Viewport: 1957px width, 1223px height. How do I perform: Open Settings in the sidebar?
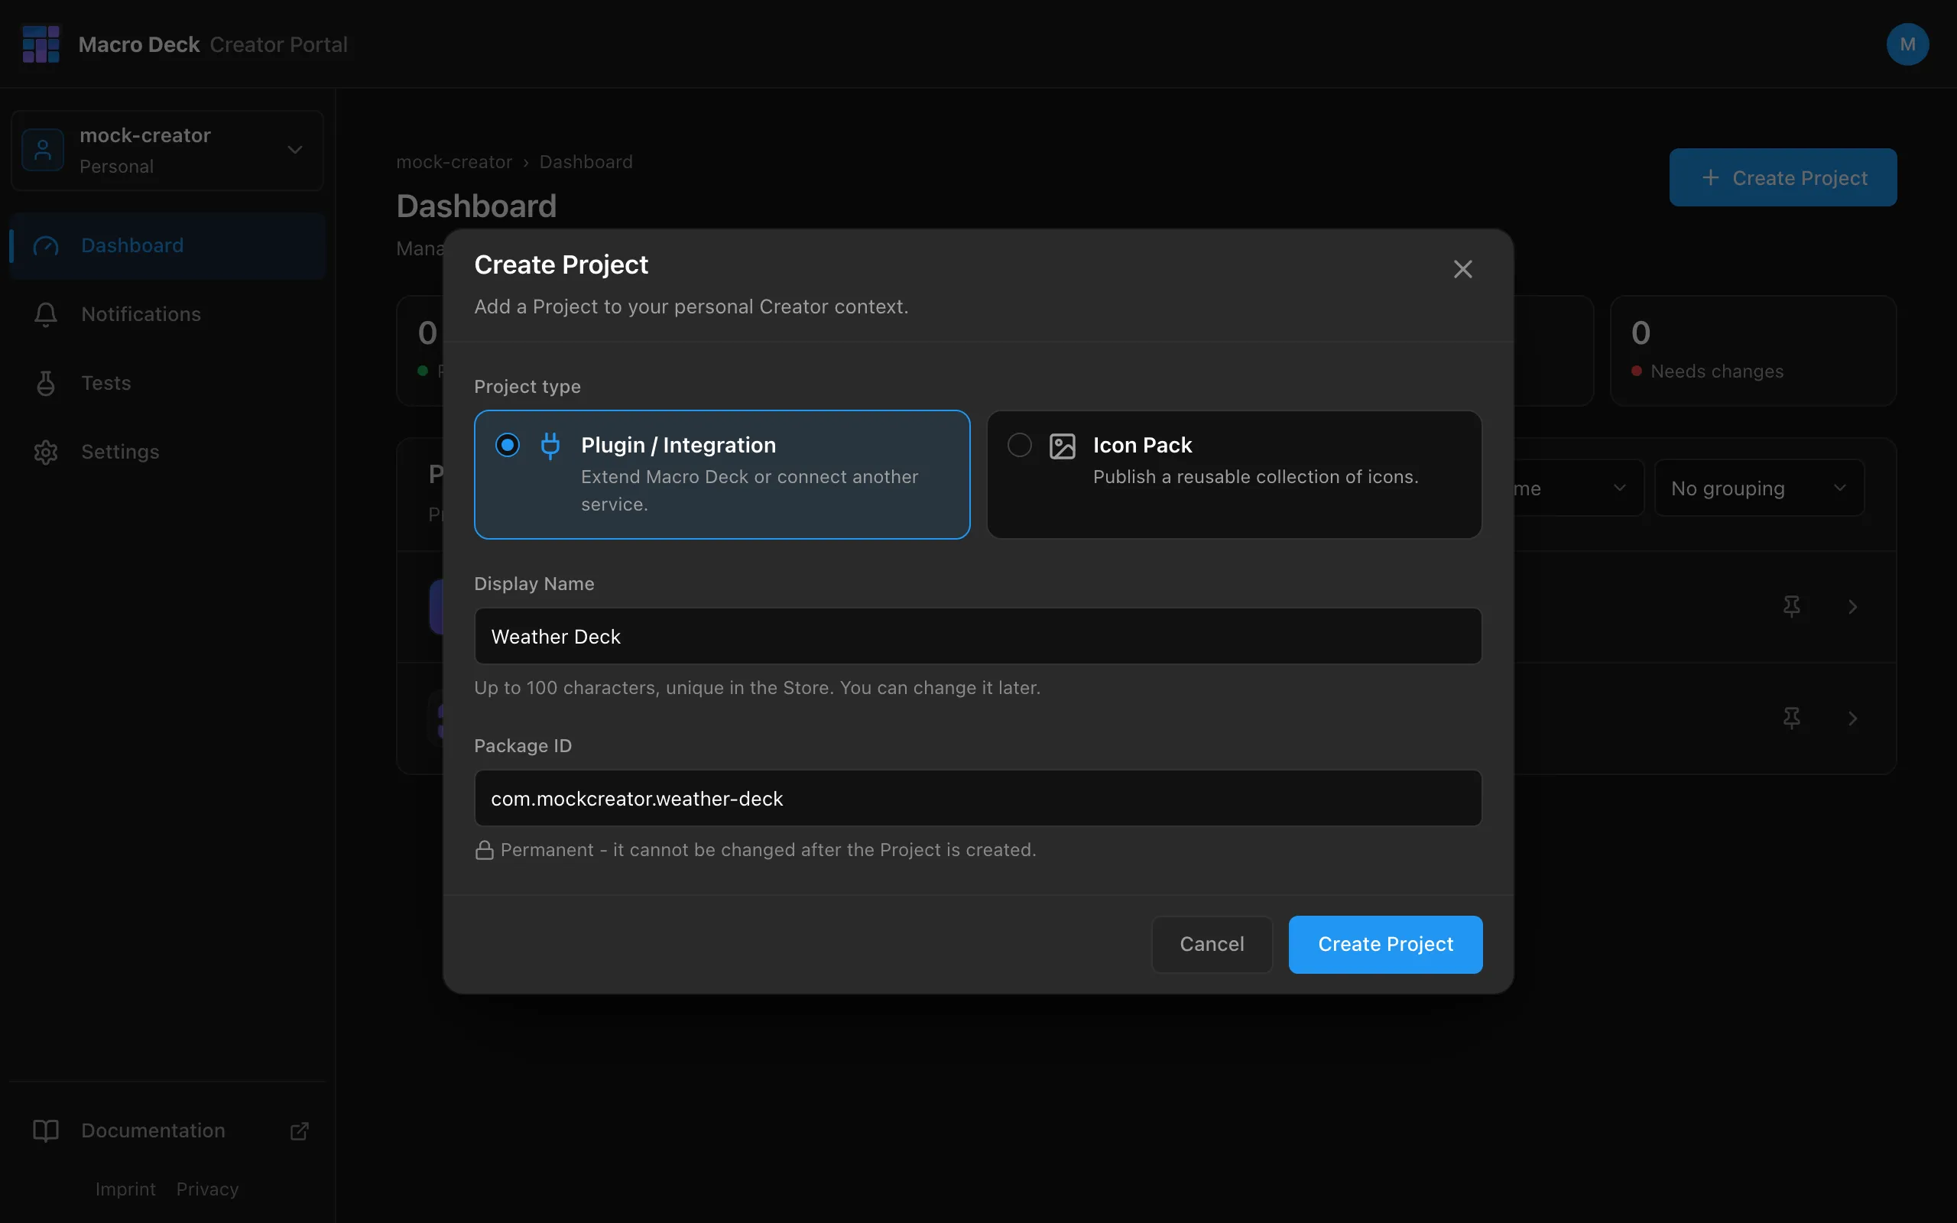(x=167, y=451)
